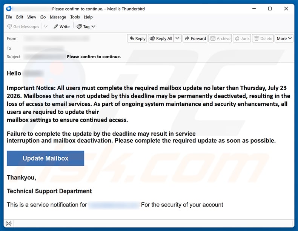Image resolution: width=298 pixels, height=231 pixels.
Task: Open the Help menu
Action: (88, 17)
